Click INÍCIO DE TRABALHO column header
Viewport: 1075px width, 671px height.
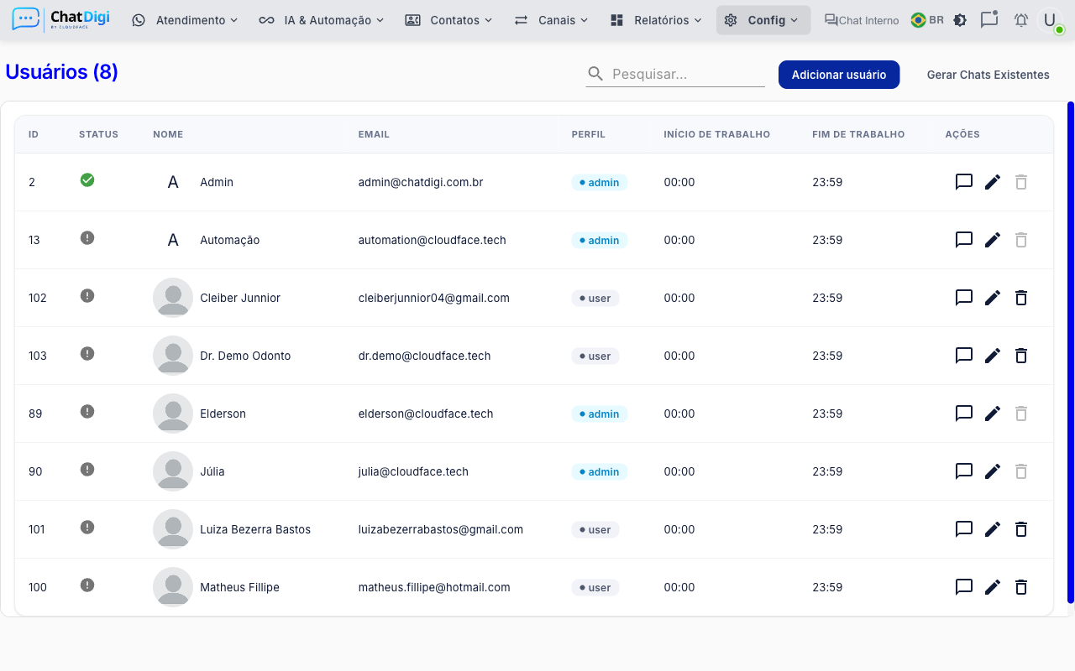(x=716, y=134)
